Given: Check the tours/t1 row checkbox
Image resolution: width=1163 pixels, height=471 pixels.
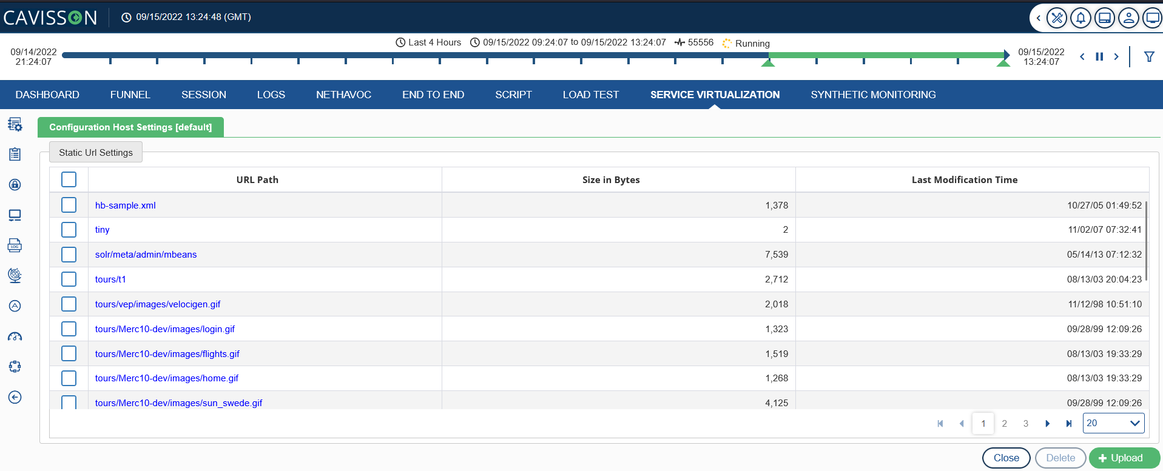Looking at the screenshot, I should pos(69,279).
